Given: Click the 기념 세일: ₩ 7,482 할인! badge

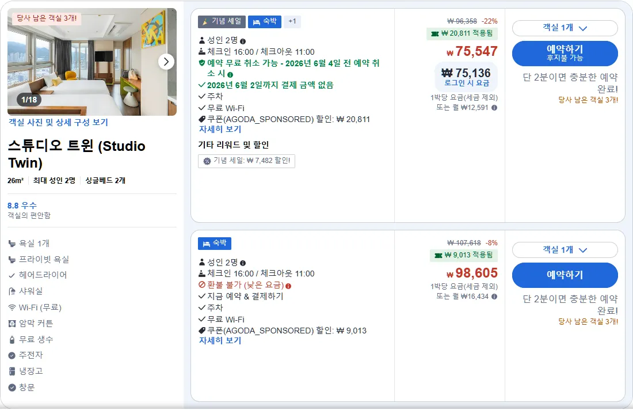Looking at the screenshot, I should pyautogui.click(x=247, y=161).
